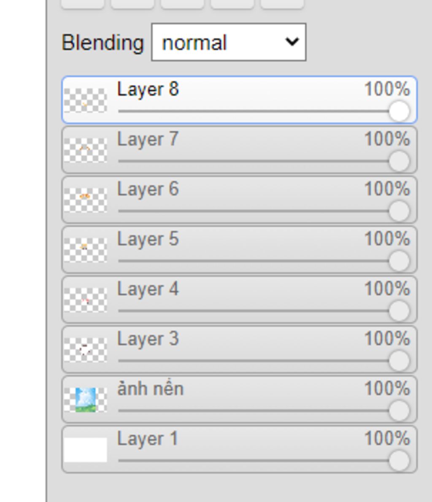
Task: Click the Layer 6 thumbnail
Action: coord(85,200)
